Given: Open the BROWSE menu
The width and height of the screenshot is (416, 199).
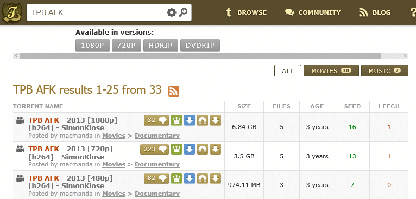Looking at the screenshot, I should (x=246, y=12).
